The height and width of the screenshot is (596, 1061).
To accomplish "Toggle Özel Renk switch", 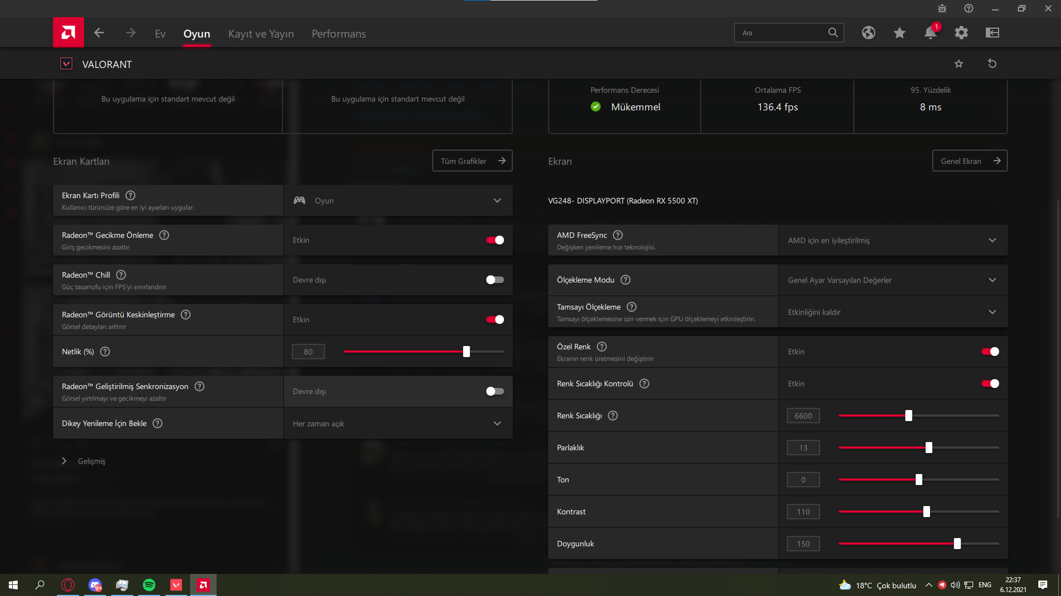I will pos(990,352).
